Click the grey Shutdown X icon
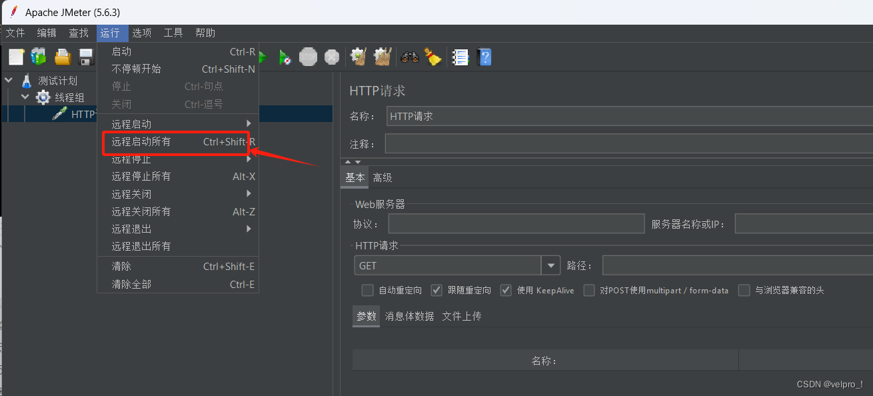This screenshot has width=873, height=396. pyautogui.click(x=332, y=57)
